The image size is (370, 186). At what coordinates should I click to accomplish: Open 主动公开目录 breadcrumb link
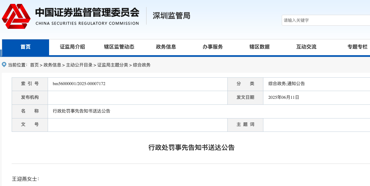[x=79, y=65]
